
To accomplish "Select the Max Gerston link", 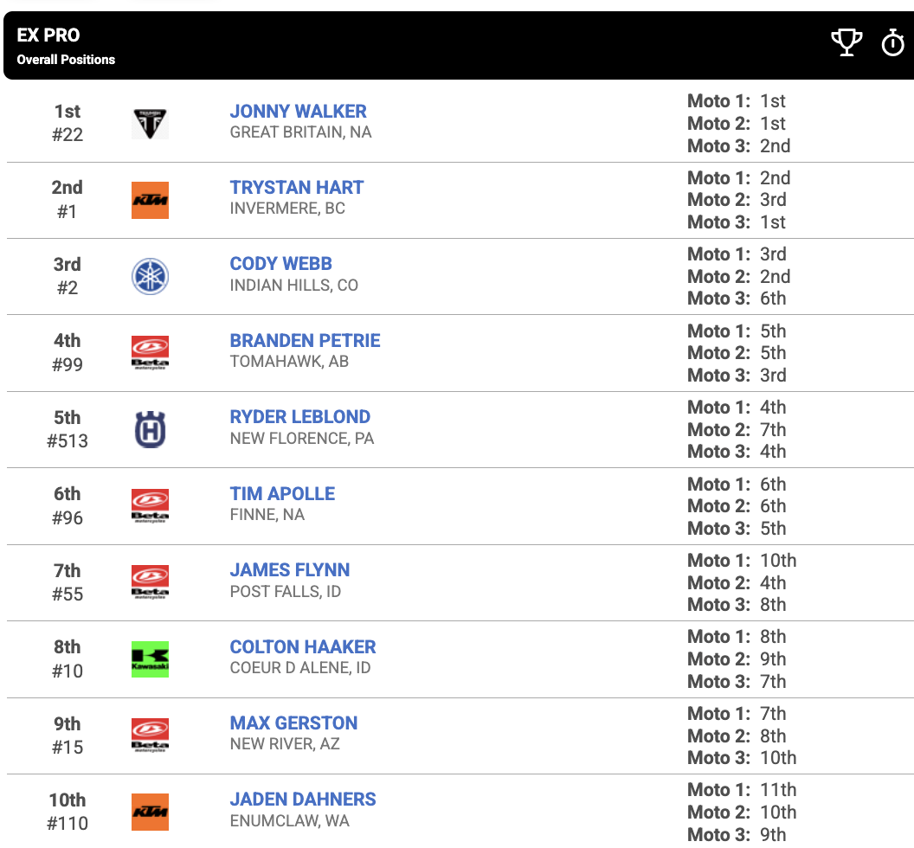I will point(293,723).
